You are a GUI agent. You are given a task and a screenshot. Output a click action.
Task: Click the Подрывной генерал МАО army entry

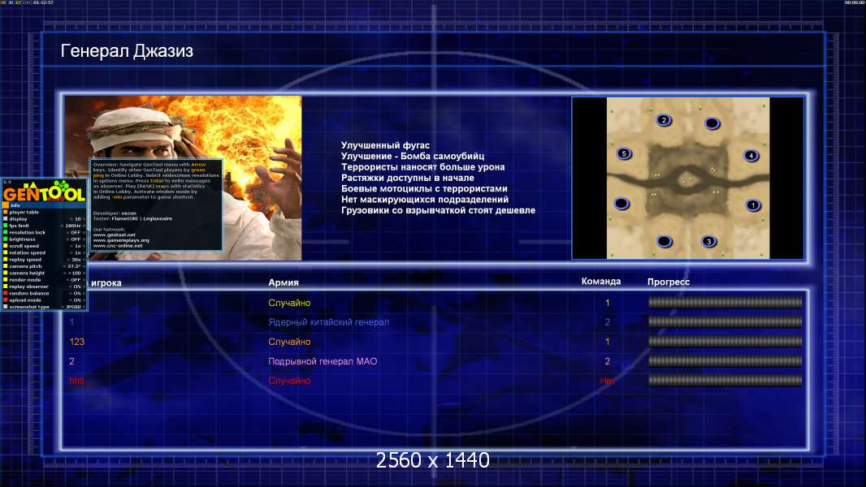pos(323,361)
